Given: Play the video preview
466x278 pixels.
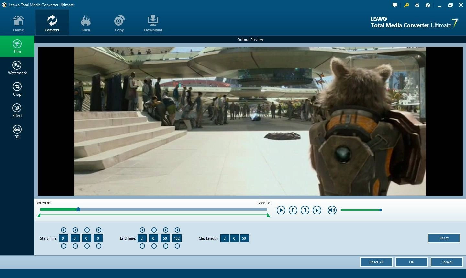Looking at the screenshot, I should (281, 210).
